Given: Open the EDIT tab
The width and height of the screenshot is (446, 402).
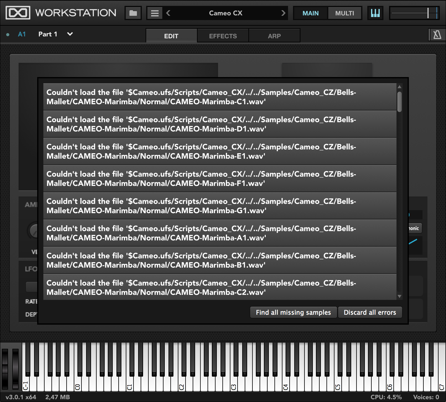Looking at the screenshot, I should tap(171, 36).
